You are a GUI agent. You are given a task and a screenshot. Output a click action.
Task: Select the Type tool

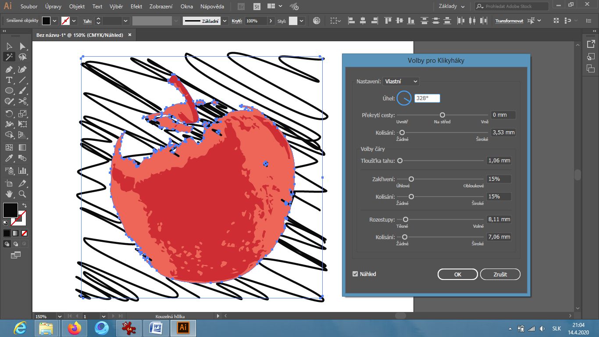pos(8,80)
